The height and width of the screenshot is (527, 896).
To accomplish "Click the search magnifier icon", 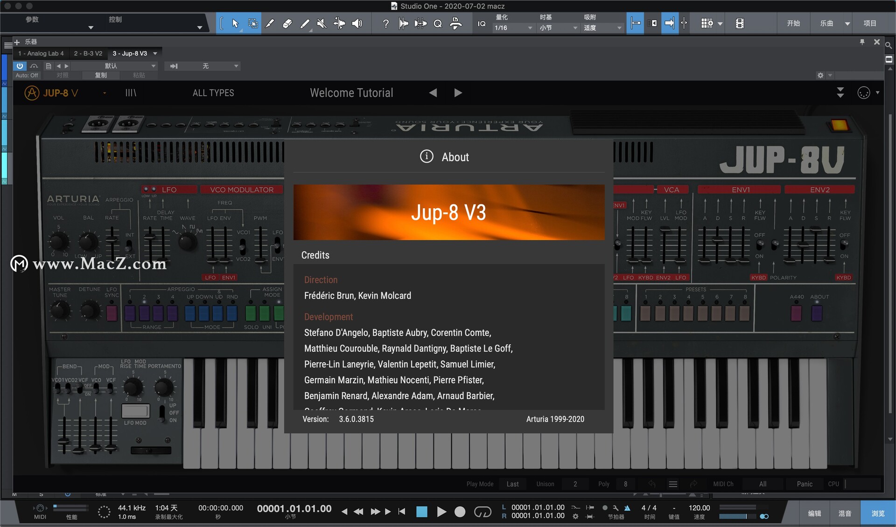I will [889, 45].
